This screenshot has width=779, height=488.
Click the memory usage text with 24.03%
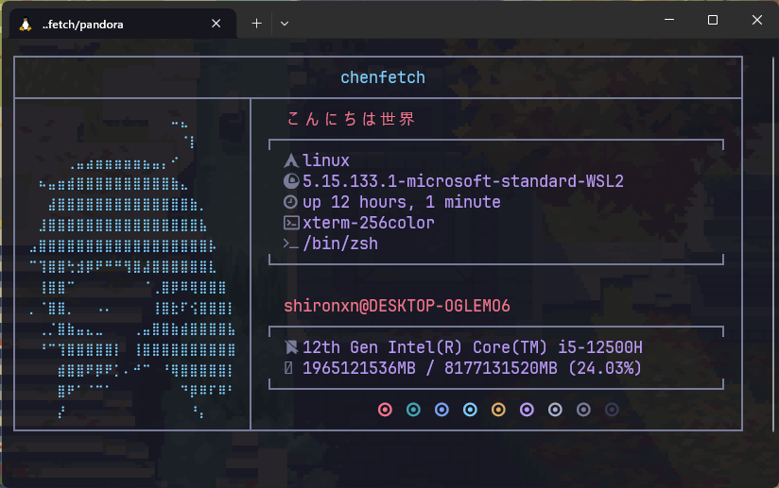coord(472,368)
